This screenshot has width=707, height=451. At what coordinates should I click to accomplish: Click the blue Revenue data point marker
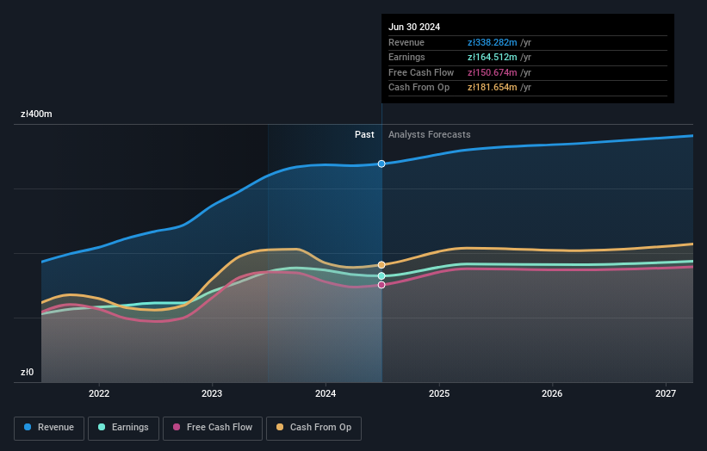click(381, 164)
